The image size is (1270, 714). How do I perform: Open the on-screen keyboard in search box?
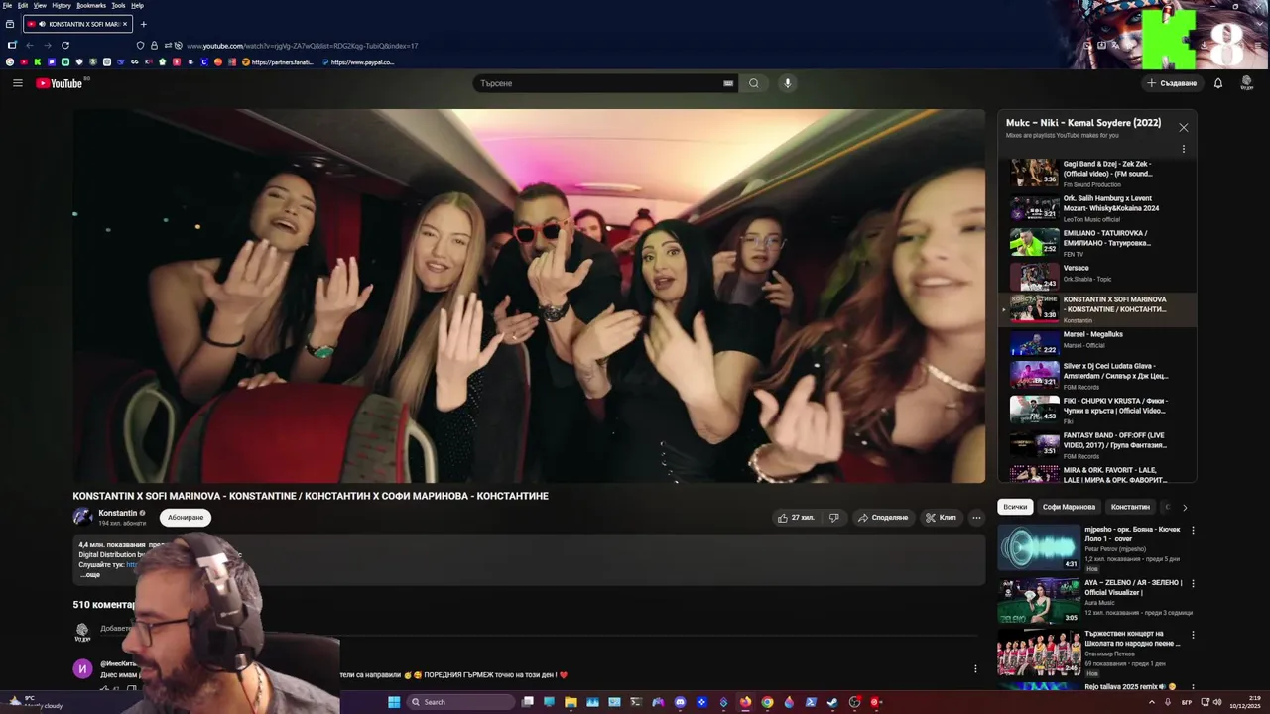(x=728, y=83)
